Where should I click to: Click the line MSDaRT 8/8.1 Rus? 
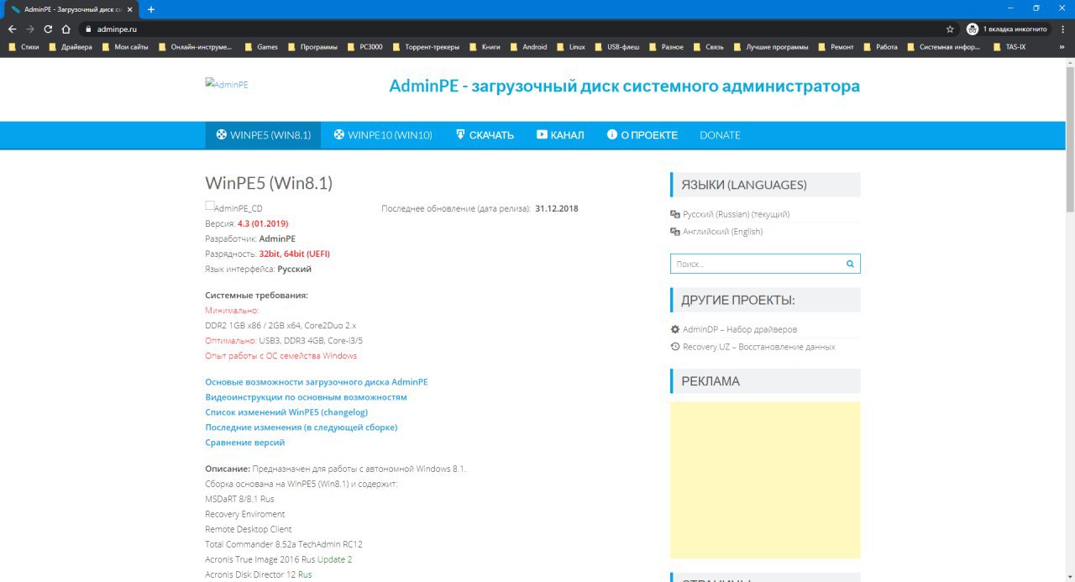tap(239, 499)
